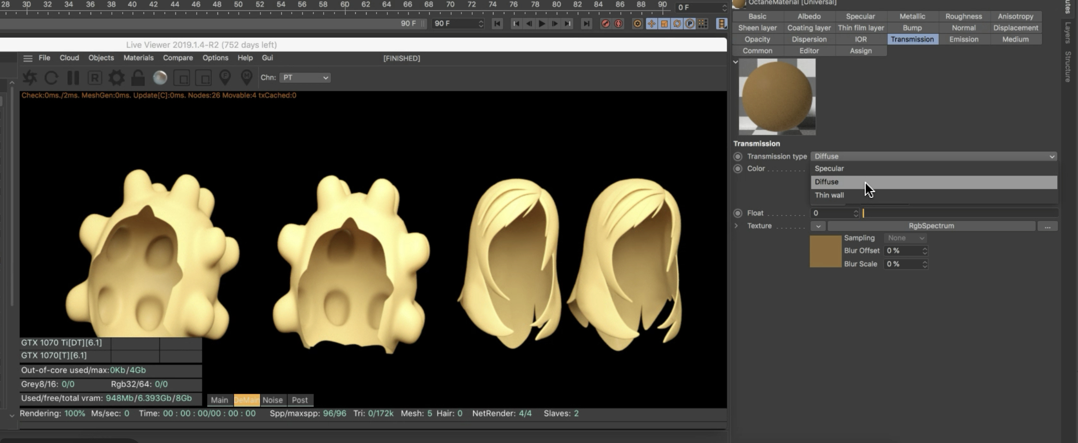Toggle the Float animation radio button
Viewport: 1078px width, 443px height.
(x=738, y=213)
